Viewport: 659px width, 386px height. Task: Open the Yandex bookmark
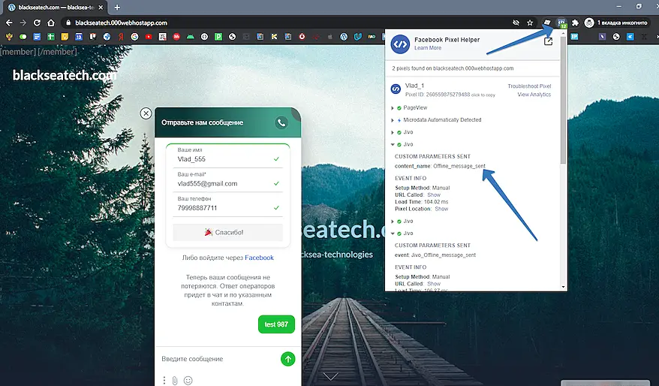click(121, 37)
